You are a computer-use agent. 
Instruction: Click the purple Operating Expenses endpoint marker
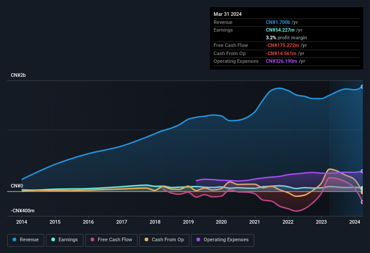362,171
